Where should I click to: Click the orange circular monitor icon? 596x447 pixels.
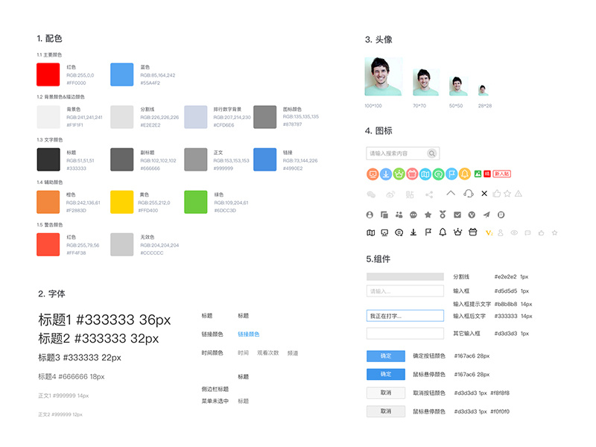[x=373, y=174]
